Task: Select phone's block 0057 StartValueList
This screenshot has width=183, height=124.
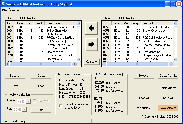Action: point(138,34)
